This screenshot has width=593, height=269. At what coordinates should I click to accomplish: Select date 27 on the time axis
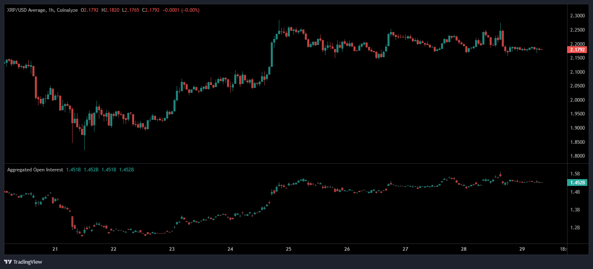pyautogui.click(x=405, y=249)
